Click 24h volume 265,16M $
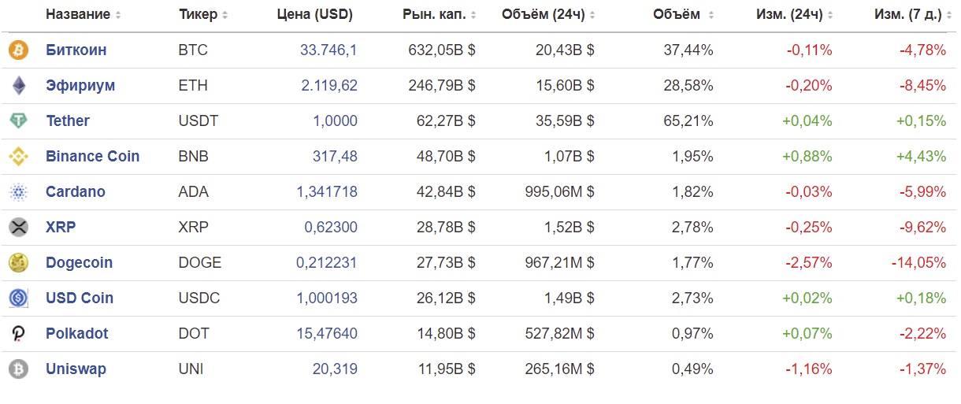The height and width of the screenshot is (404, 961). coord(559,369)
